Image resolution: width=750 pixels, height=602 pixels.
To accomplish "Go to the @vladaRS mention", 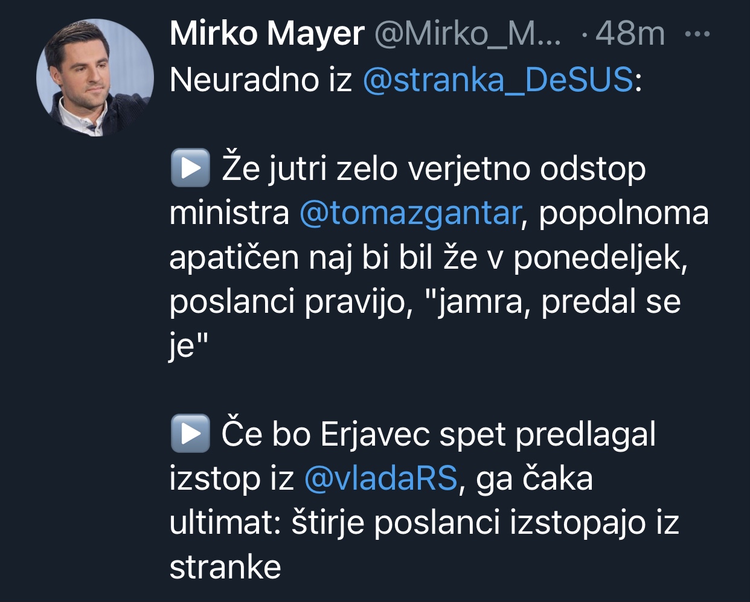I will [x=380, y=478].
